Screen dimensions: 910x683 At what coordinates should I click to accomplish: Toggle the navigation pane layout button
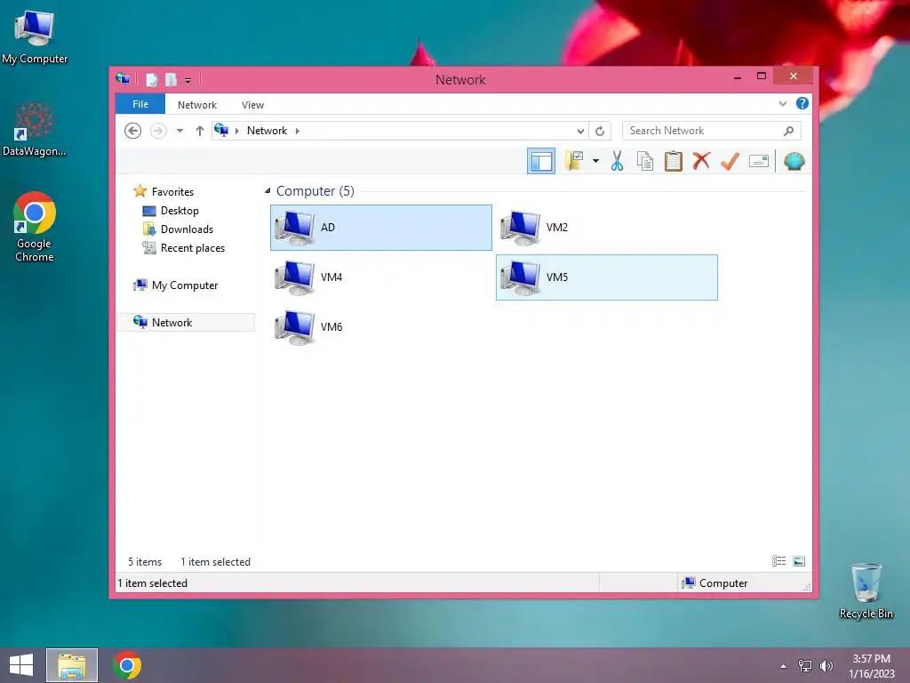click(541, 161)
